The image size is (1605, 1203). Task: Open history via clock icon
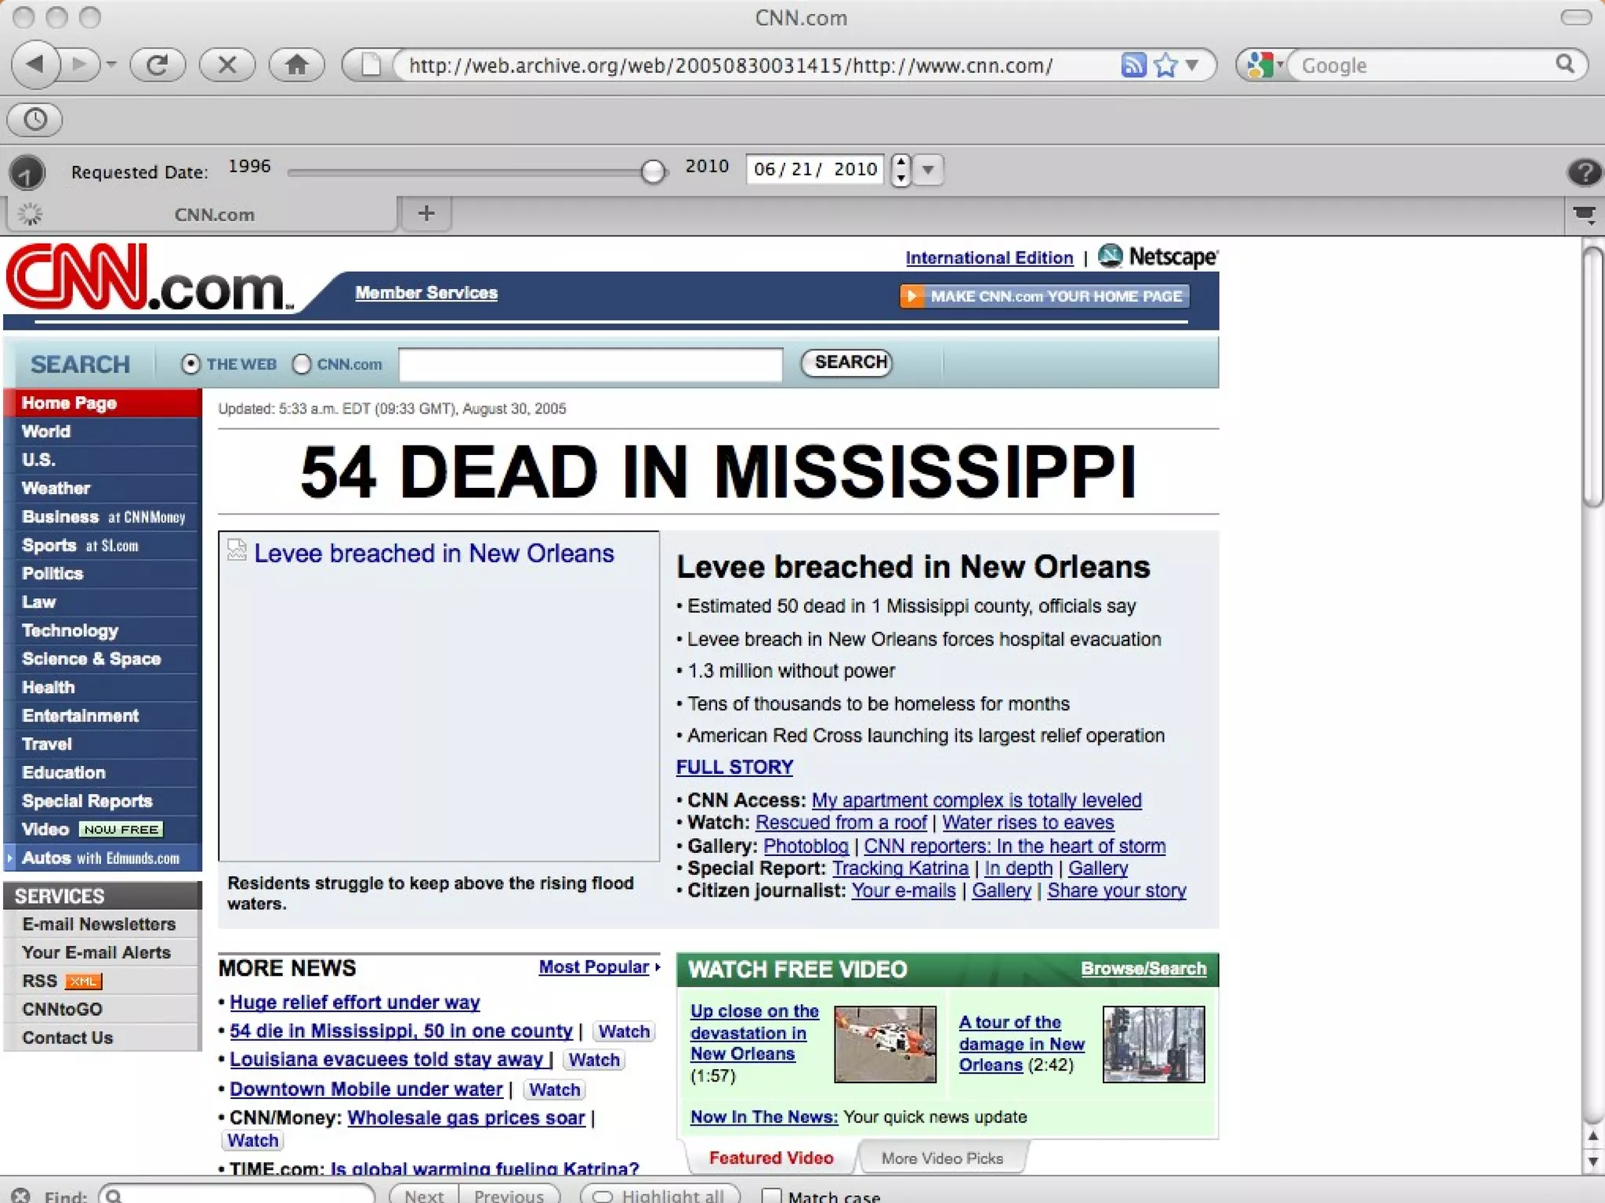(x=35, y=119)
